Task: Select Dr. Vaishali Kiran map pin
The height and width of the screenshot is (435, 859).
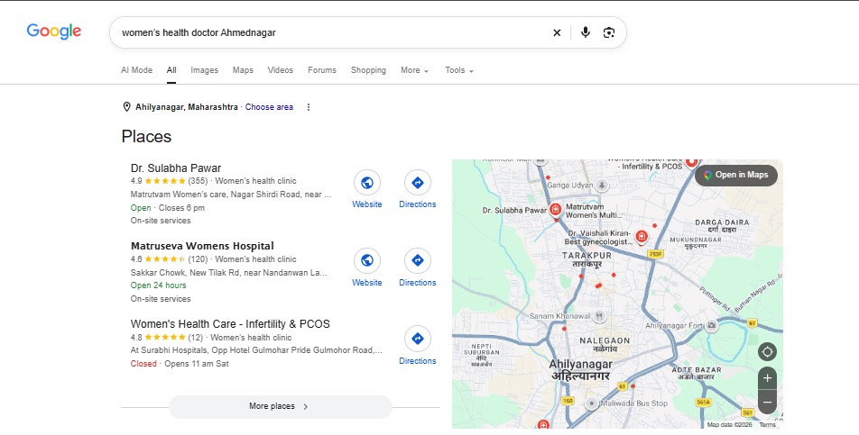Action: 641,237
